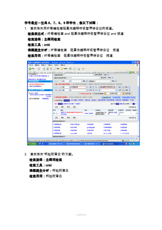Screen dimensions: 162x230
Task: Click the IE Print icon in toolbar
Action: (79, 69)
